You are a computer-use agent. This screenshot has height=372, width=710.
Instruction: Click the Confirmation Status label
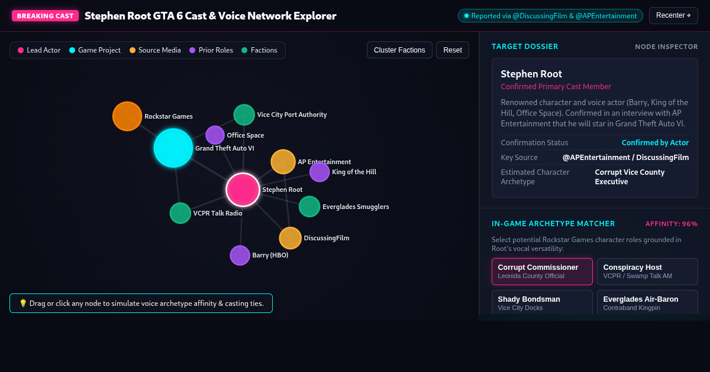pyautogui.click(x=534, y=143)
